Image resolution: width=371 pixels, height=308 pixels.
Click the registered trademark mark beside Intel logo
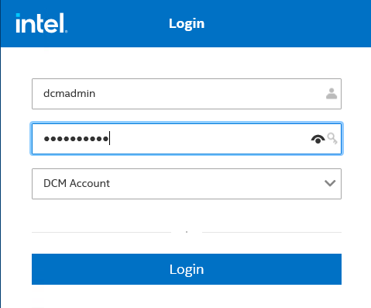click(66, 32)
